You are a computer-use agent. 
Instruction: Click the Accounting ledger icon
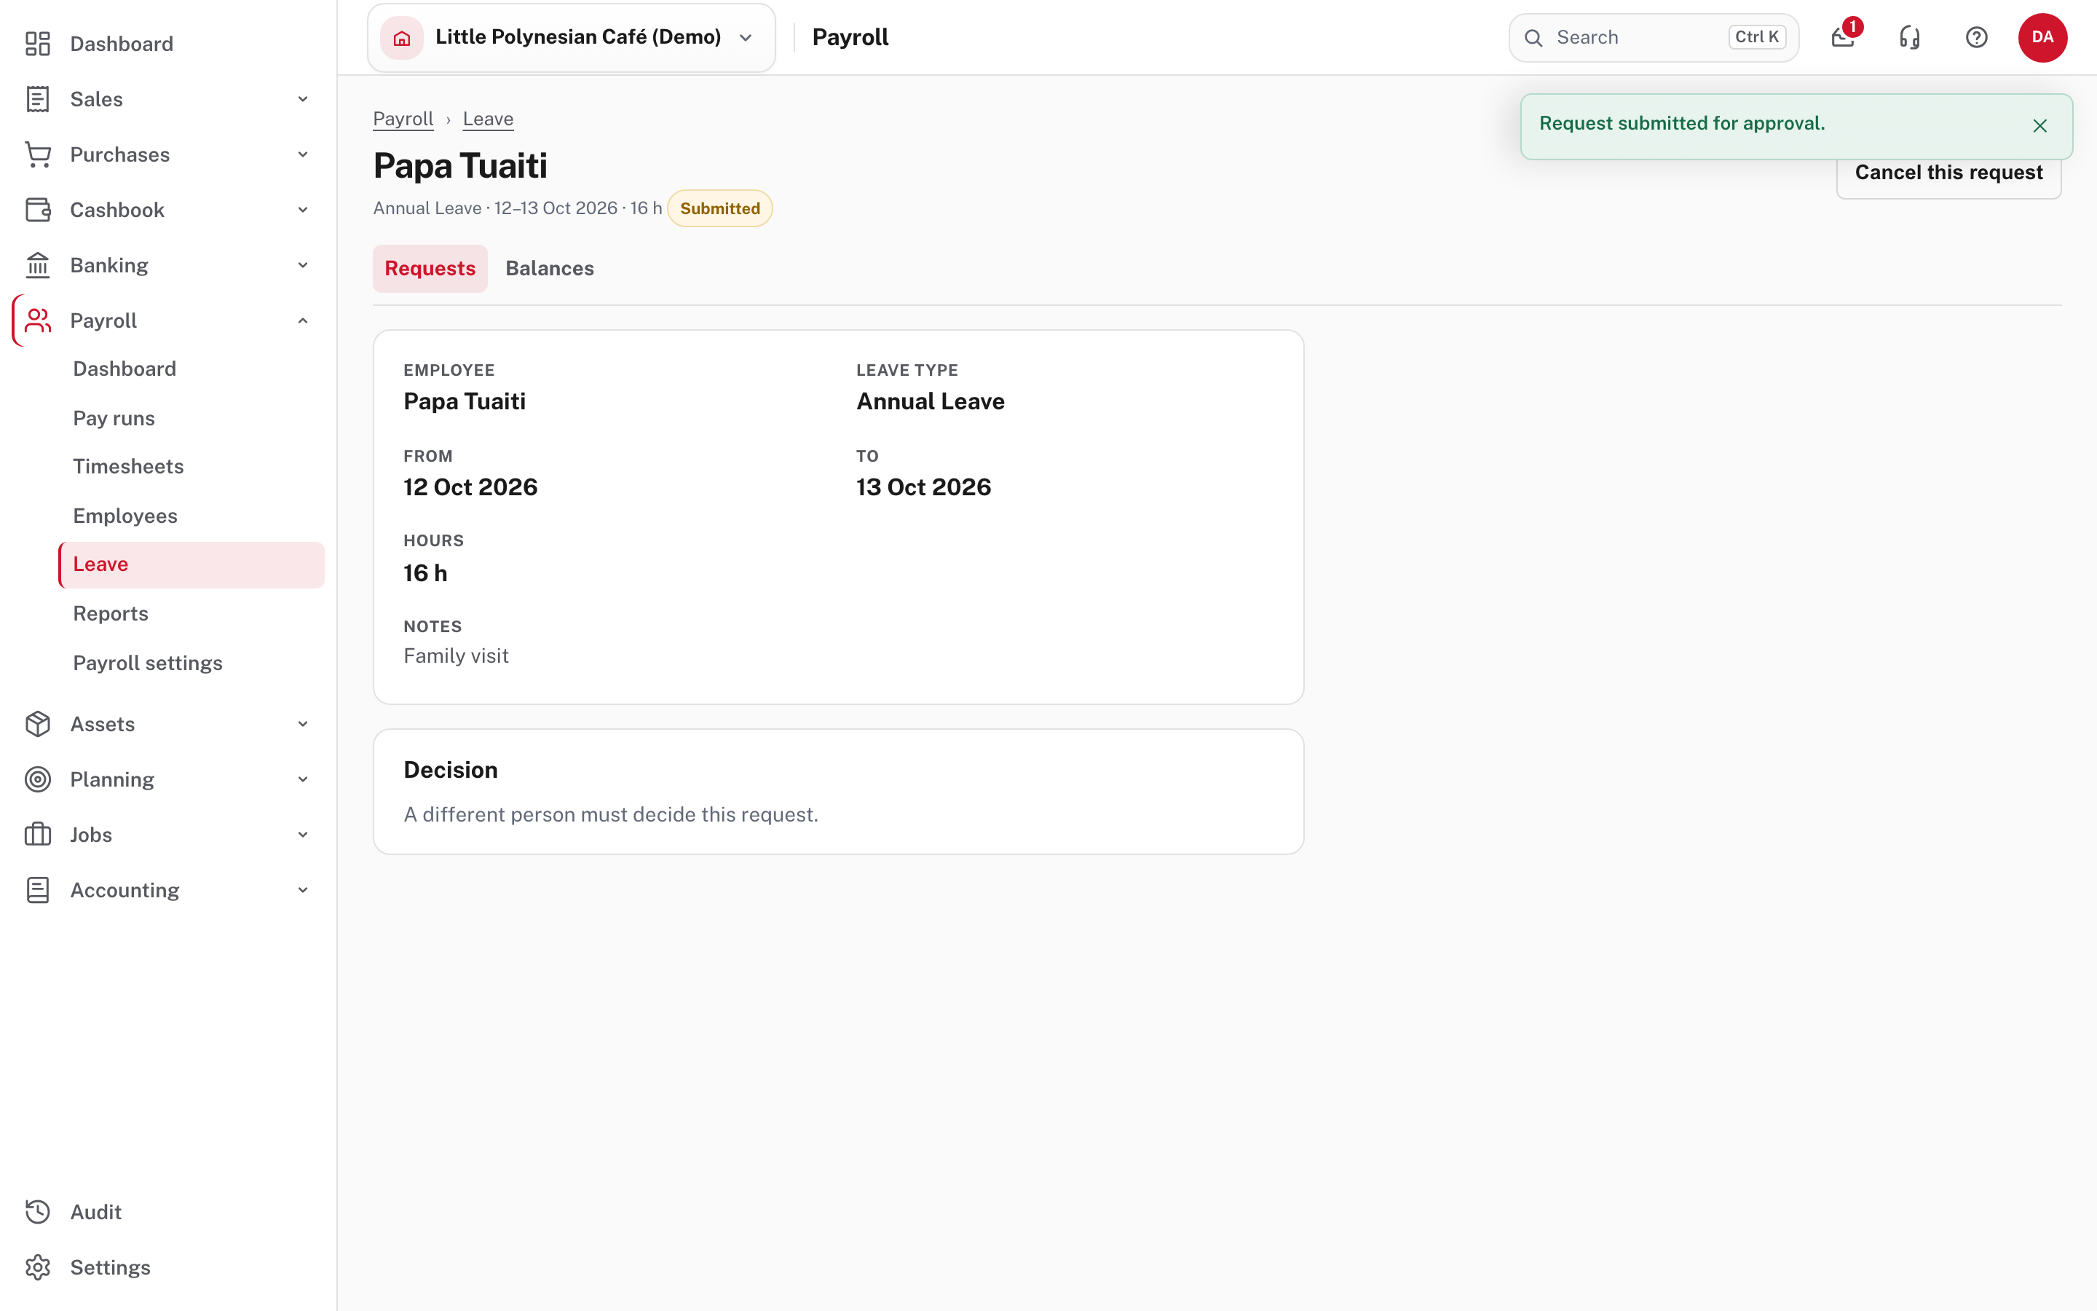(x=37, y=891)
